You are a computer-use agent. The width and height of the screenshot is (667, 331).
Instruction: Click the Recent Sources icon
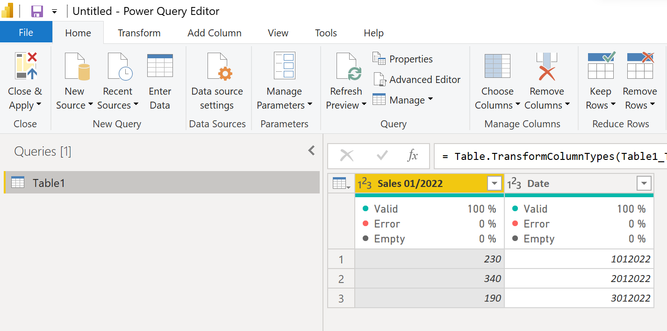coord(120,66)
